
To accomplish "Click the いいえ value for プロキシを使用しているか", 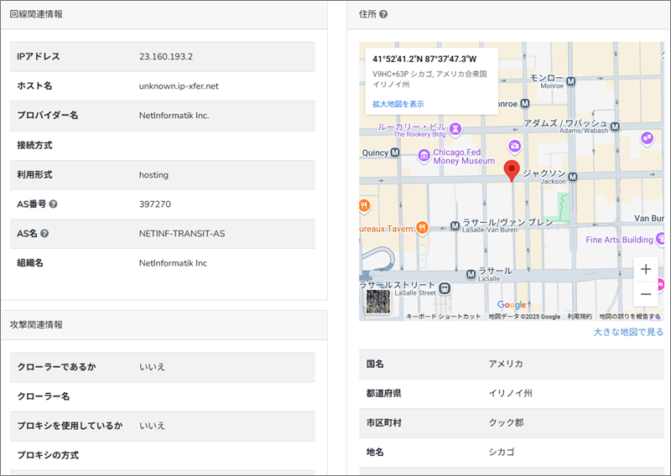I will [152, 426].
